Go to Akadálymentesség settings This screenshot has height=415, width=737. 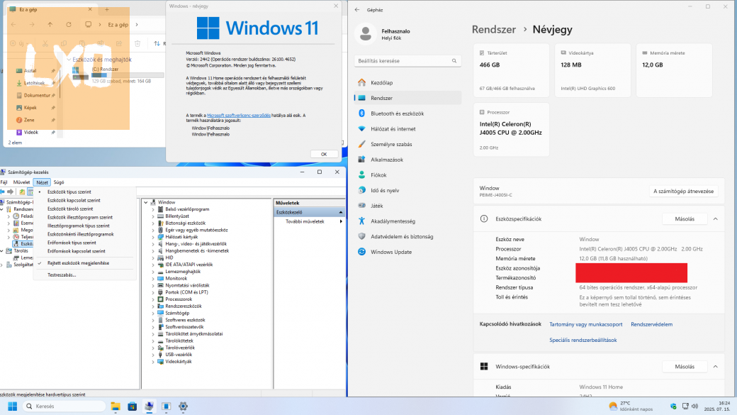393,221
